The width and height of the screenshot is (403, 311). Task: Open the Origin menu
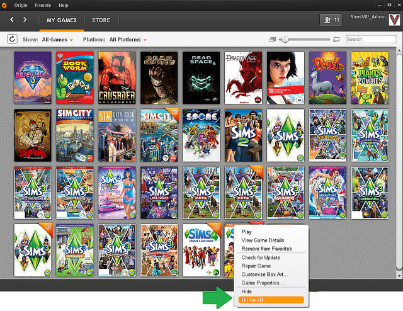[x=21, y=5]
